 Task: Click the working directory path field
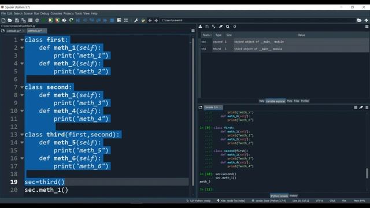pyautogui.click(x=258, y=21)
